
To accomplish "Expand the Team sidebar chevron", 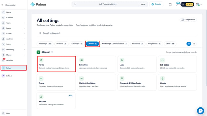I will click(24, 23).
